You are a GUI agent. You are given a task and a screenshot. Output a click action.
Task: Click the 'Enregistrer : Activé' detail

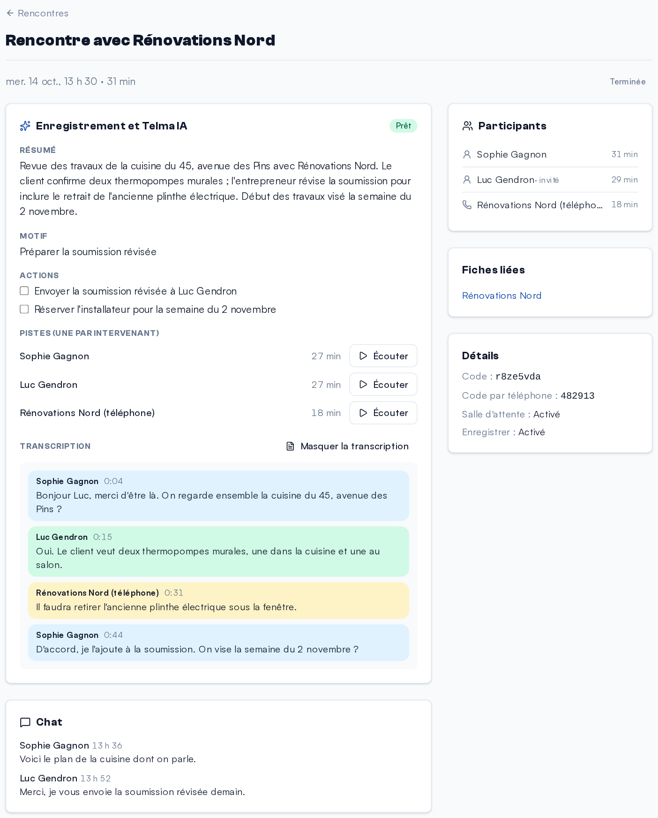pyautogui.click(x=503, y=432)
